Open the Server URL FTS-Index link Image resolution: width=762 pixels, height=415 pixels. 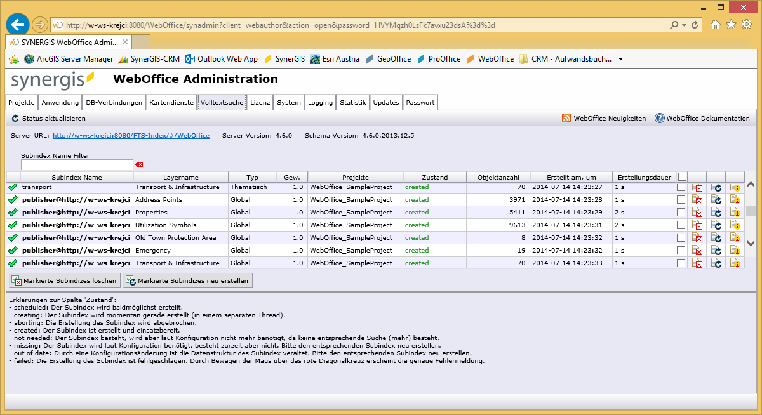[x=132, y=135]
